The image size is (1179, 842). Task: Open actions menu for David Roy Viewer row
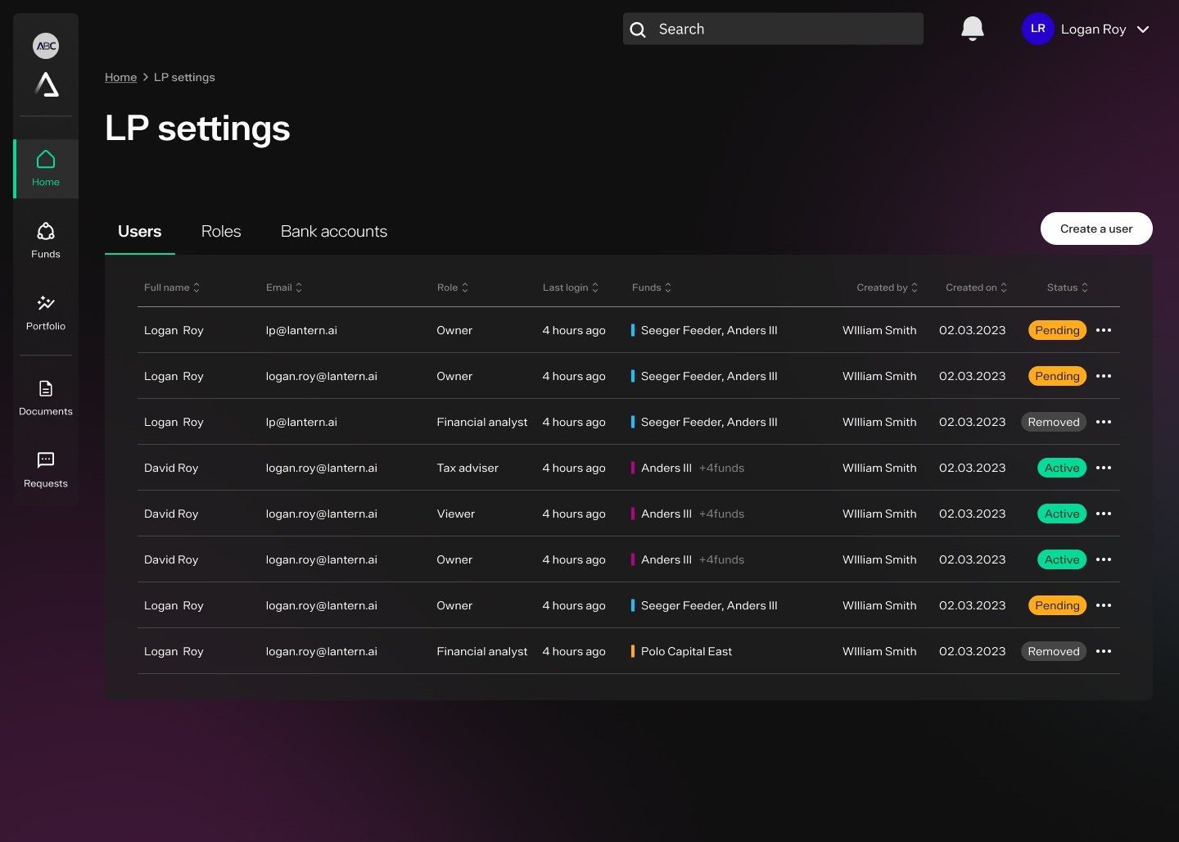tap(1104, 514)
